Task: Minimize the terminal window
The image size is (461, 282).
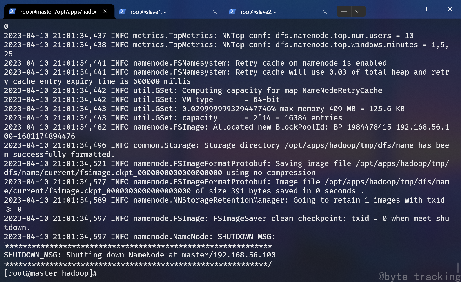Action: [408, 9]
